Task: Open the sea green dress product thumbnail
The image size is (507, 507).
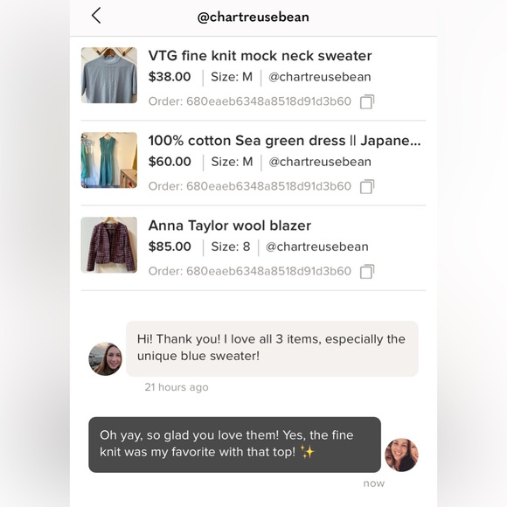Action: click(109, 160)
